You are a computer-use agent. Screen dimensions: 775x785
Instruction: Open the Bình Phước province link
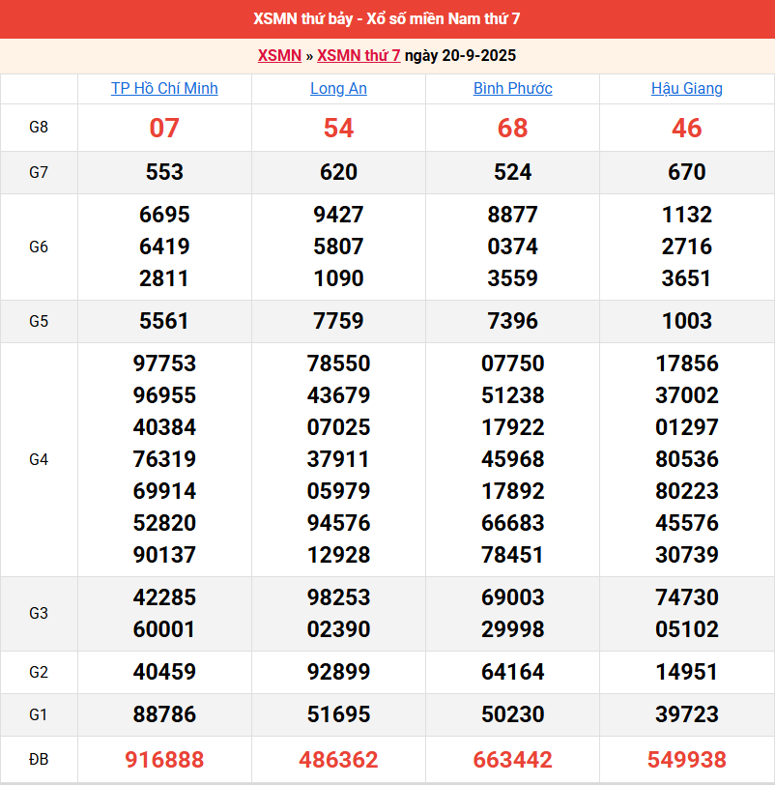pos(512,88)
